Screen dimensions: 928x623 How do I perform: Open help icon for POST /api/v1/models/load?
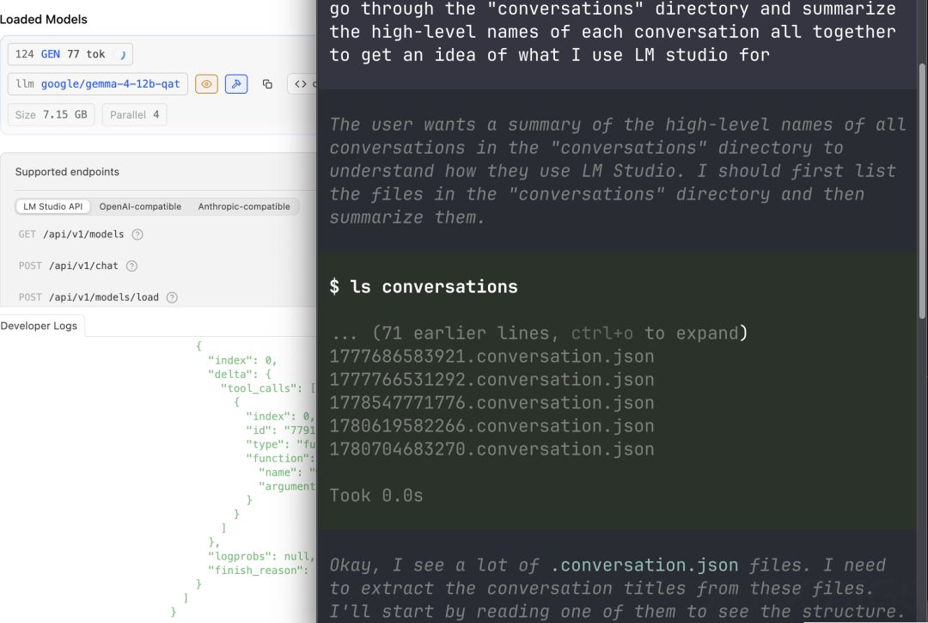click(172, 297)
